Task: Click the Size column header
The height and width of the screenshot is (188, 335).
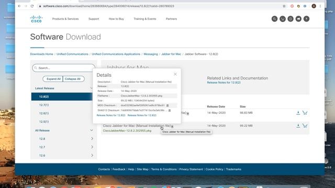Action: 243,107
